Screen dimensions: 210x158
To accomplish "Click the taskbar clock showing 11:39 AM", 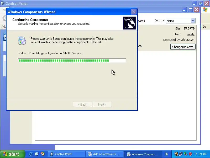I will [200, 154].
